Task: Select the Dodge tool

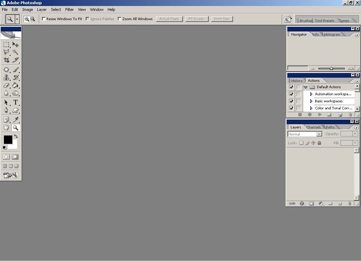Action: 15,93
